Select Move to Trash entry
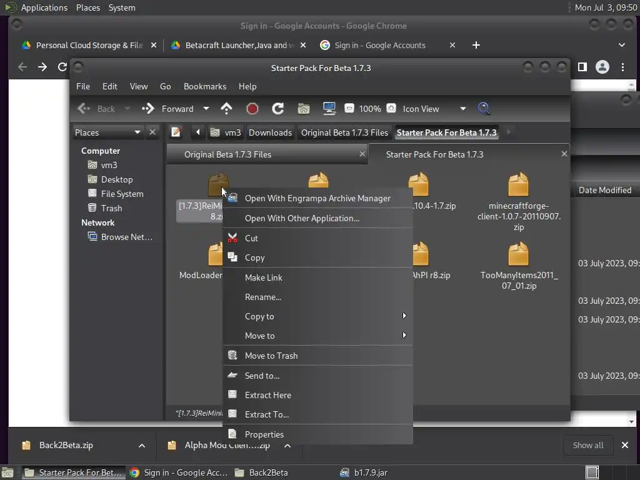The height and width of the screenshot is (480, 640). pos(317,356)
